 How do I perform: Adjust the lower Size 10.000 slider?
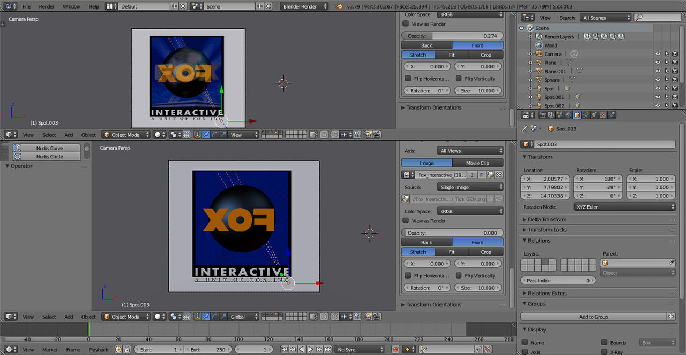click(x=479, y=288)
